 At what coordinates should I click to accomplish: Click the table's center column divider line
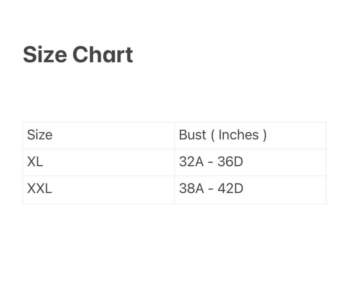pos(174,163)
